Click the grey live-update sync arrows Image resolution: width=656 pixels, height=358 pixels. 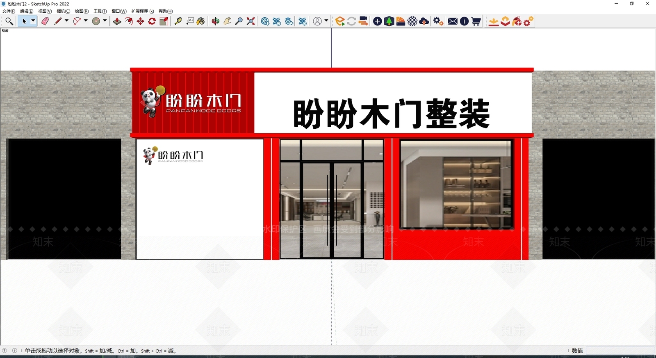pos(351,21)
